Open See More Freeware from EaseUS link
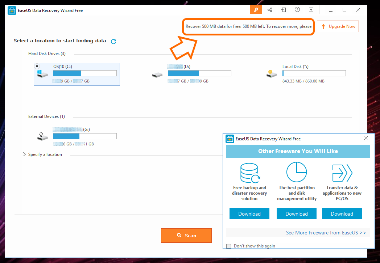This screenshot has height=263, width=380. click(326, 233)
